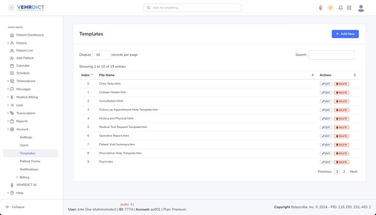
Task: Collapse the sidebar
Action: pyautogui.click(x=16, y=207)
